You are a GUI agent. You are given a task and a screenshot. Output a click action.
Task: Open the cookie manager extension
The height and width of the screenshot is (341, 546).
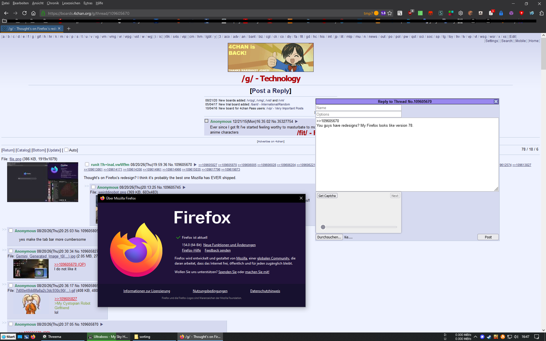(470, 13)
